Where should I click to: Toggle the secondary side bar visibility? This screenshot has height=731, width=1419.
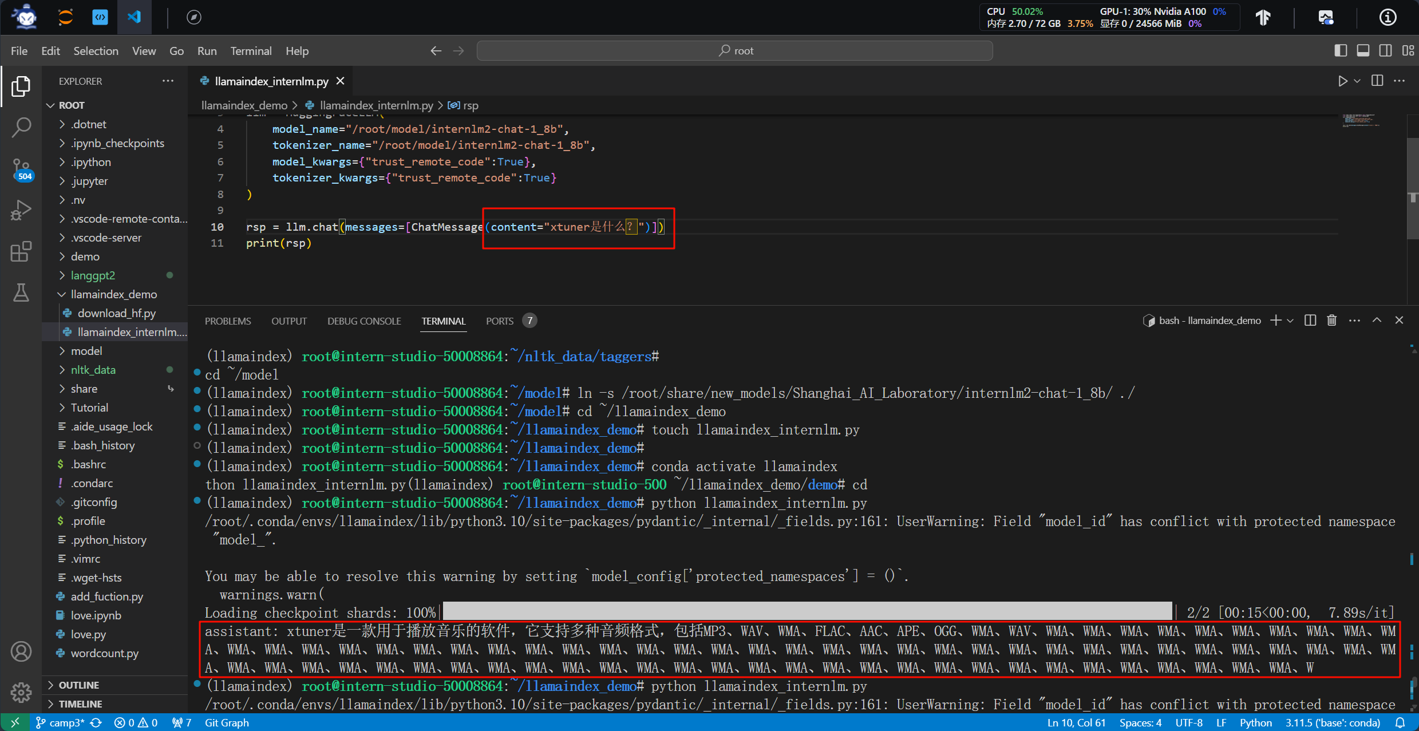tap(1385, 51)
